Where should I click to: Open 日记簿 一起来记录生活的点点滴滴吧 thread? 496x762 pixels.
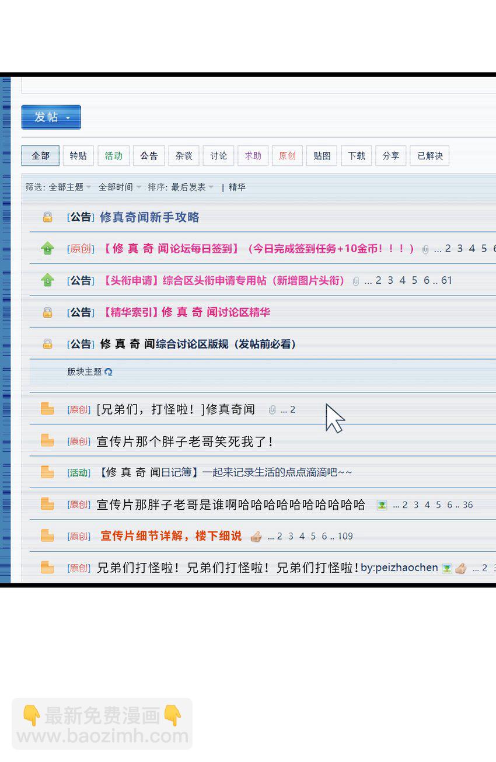tap(225, 472)
